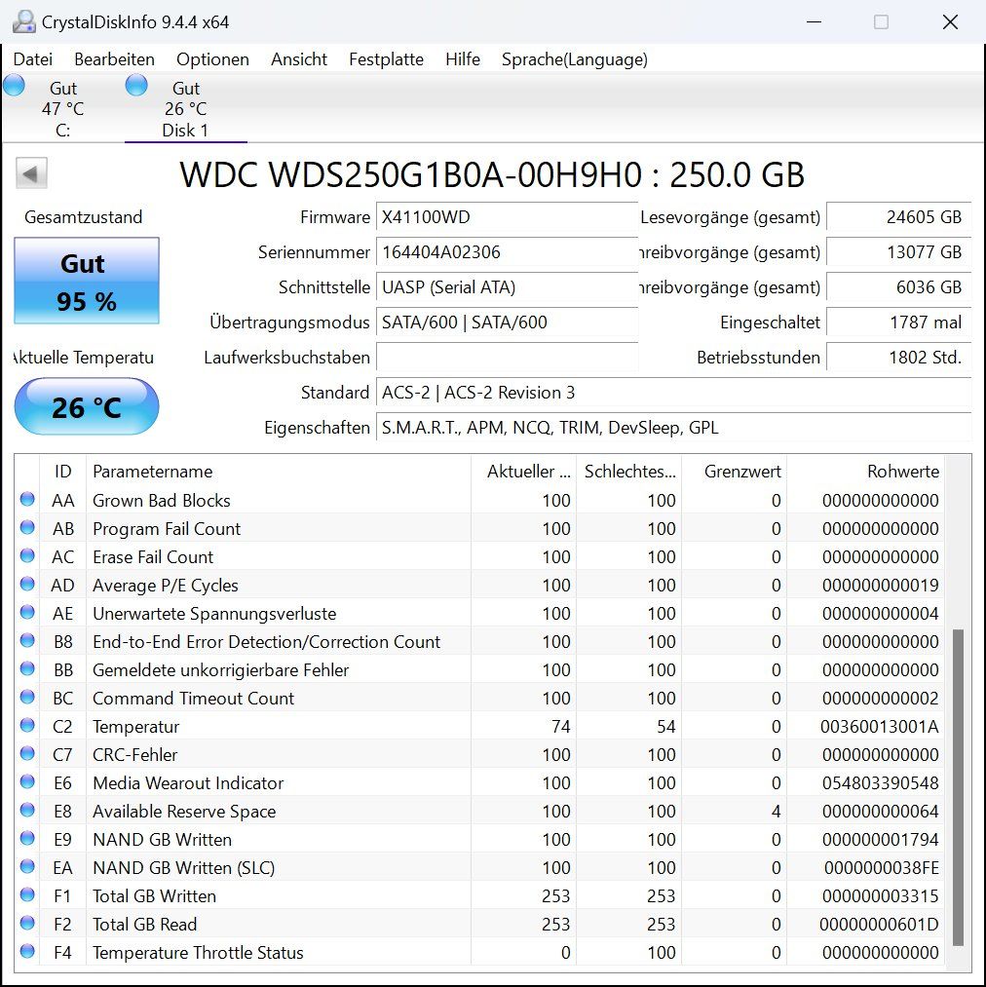The width and height of the screenshot is (986, 987).
Task: Click status orb for Total GB Written
Action: [x=27, y=895]
